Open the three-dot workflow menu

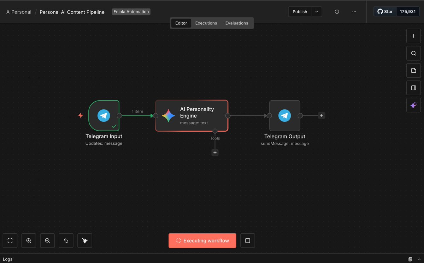(354, 12)
